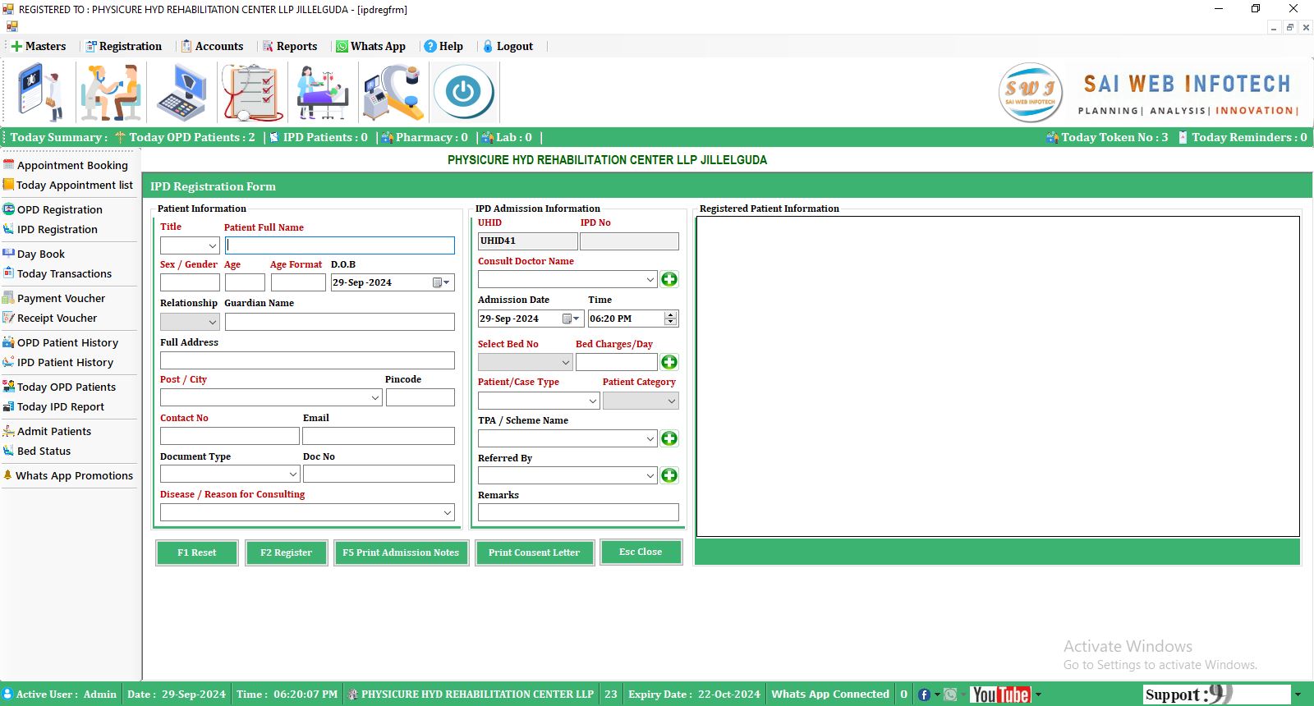Click the doctor-patient stethoscope consultation toolbar icon
The width and height of the screenshot is (1314, 706).
coord(111,93)
